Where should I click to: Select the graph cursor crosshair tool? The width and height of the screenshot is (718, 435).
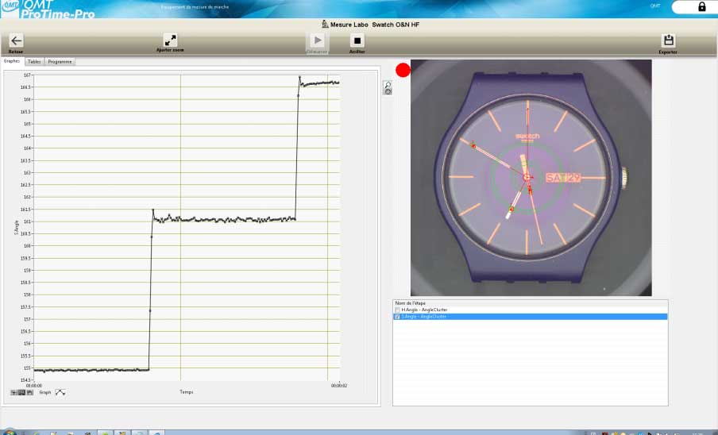coord(14,392)
